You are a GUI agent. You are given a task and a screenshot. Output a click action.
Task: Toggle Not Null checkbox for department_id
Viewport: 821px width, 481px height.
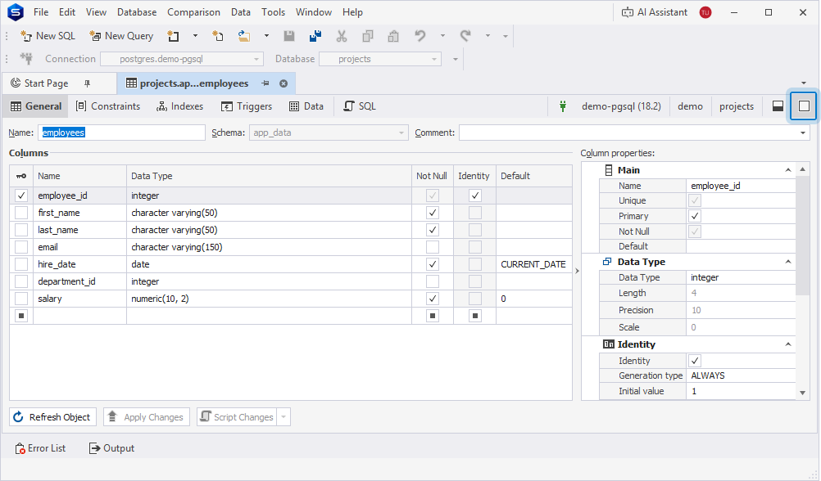pyautogui.click(x=432, y=281)
